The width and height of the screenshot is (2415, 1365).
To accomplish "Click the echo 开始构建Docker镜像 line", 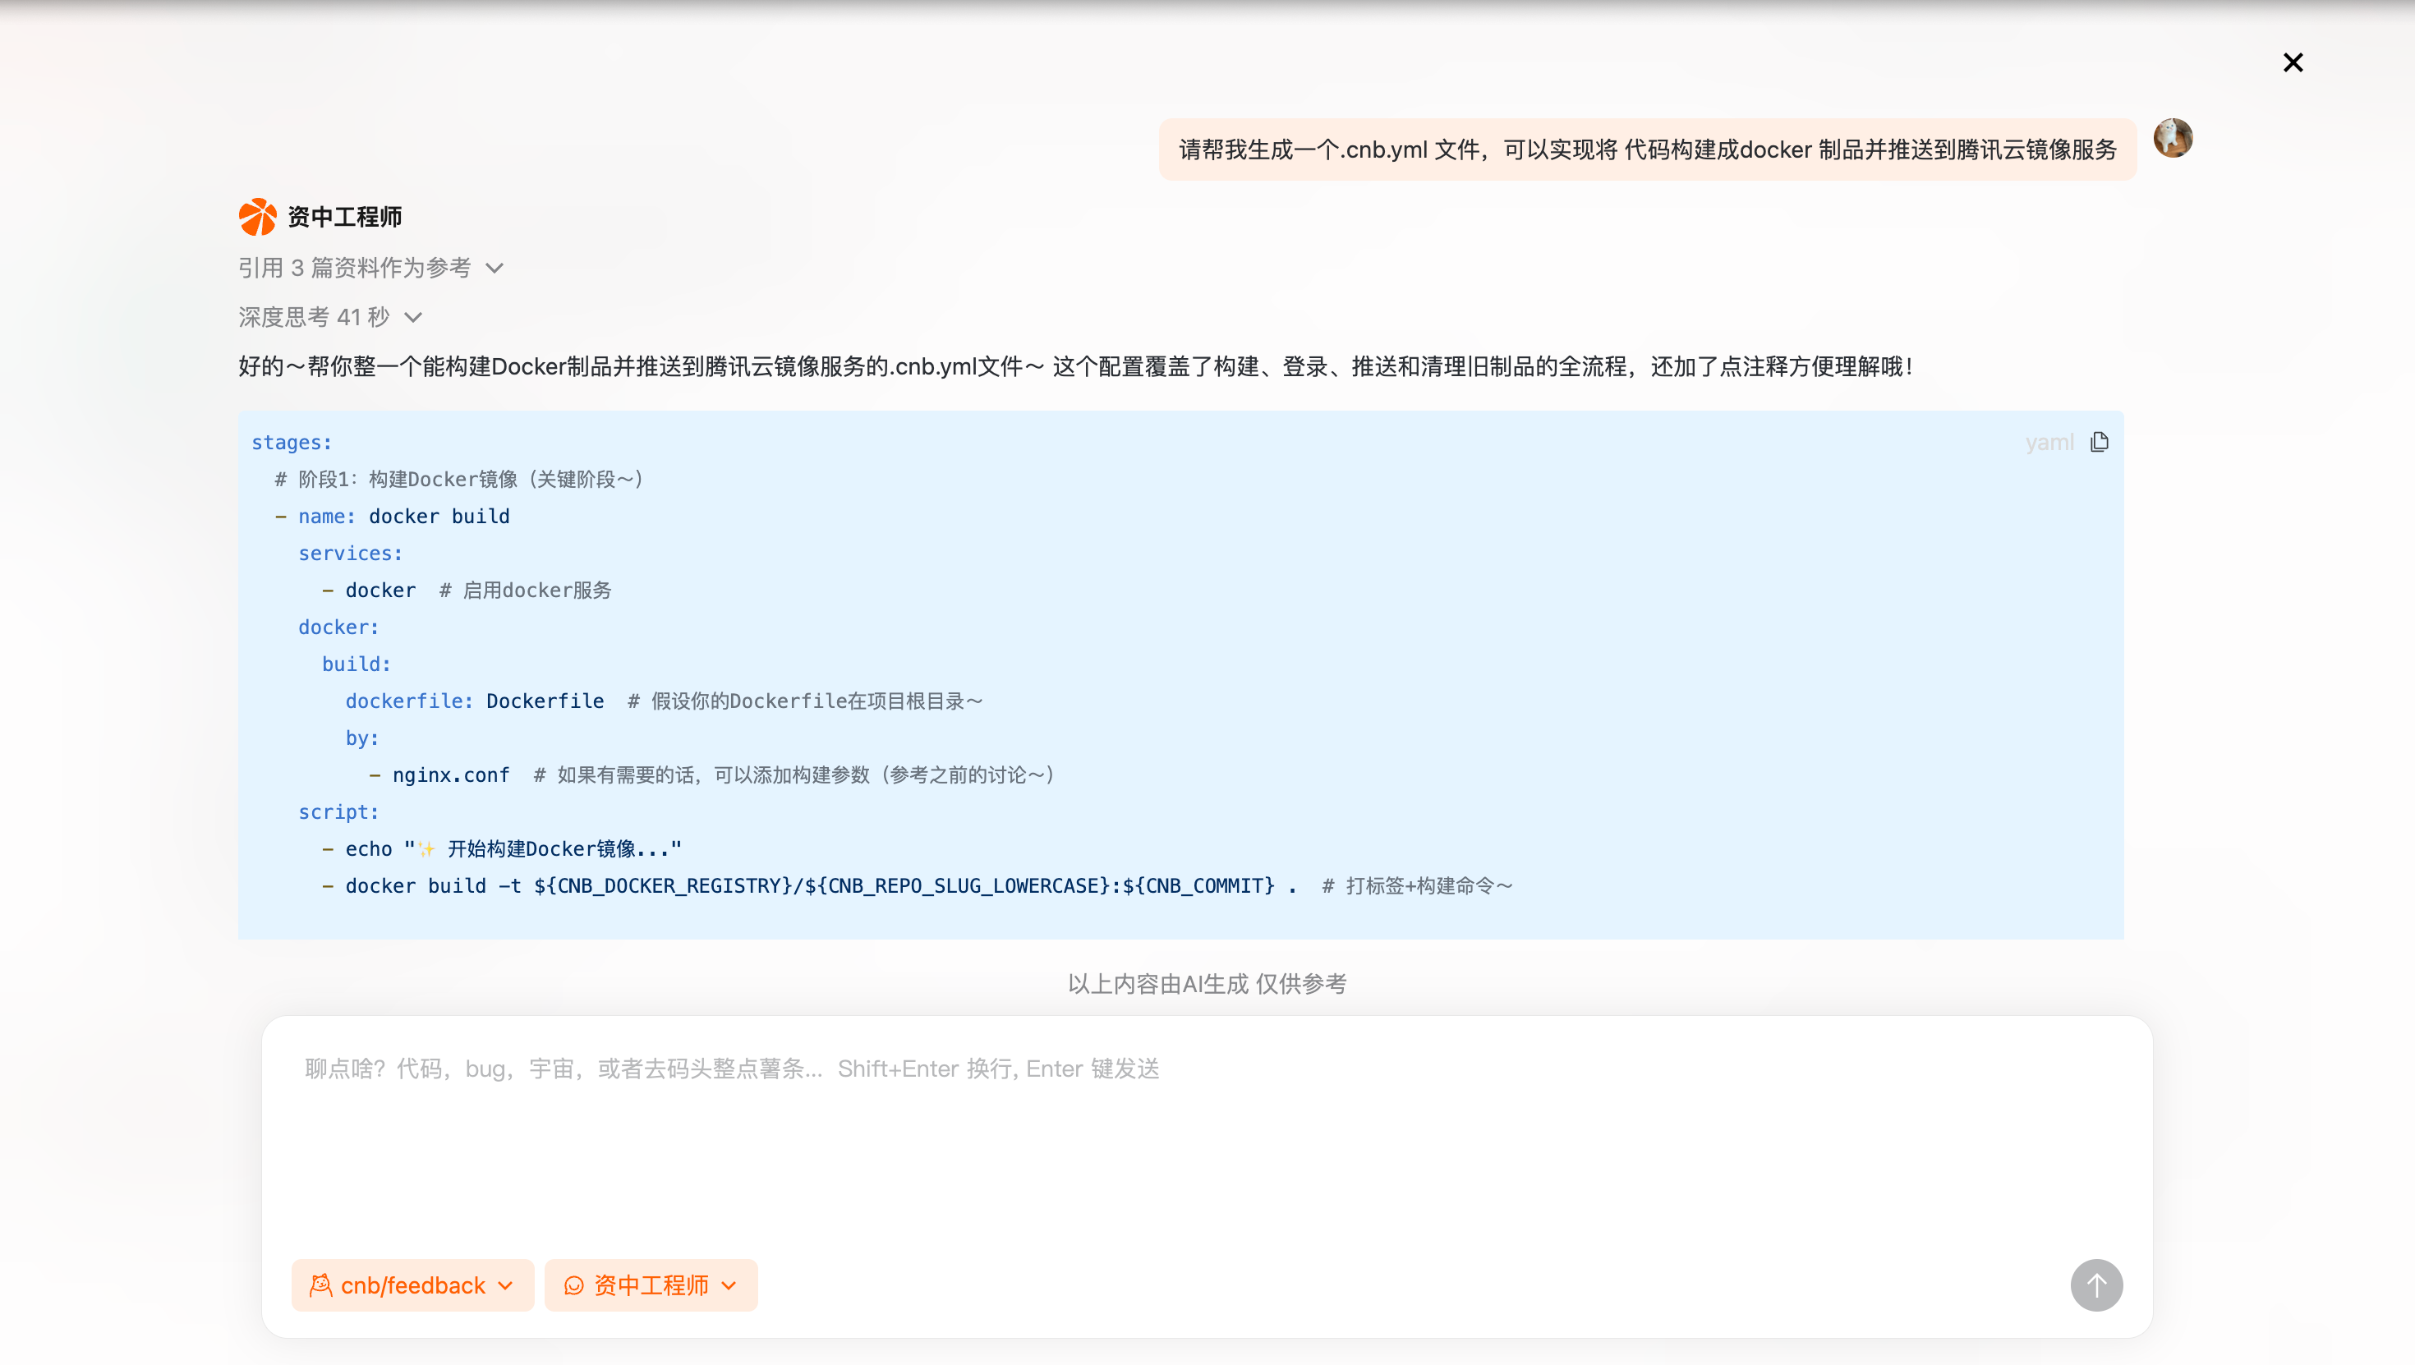I will pyautogui.click(x=502, y=848).
